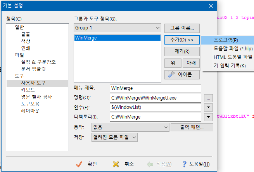Select 영문 철자 검사 tree item
Screen dimensions: 254x172
pyautogui.click(x=36, y=97)
